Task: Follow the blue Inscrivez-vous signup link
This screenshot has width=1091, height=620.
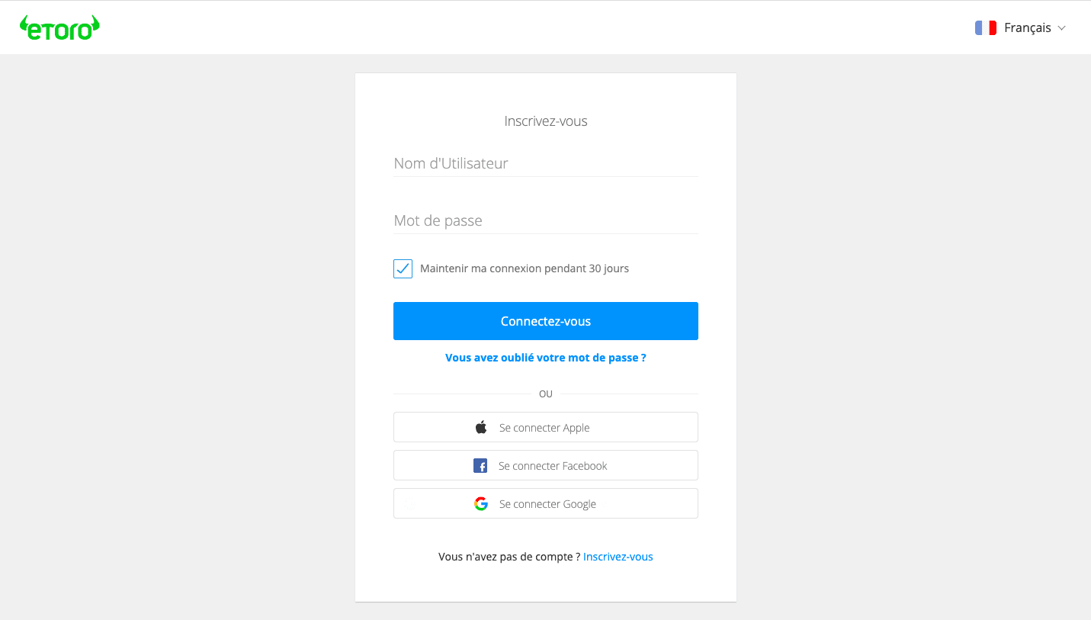Action: (x=618, y=557)
